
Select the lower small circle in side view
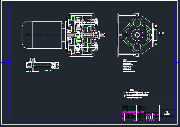click(137, 47)
